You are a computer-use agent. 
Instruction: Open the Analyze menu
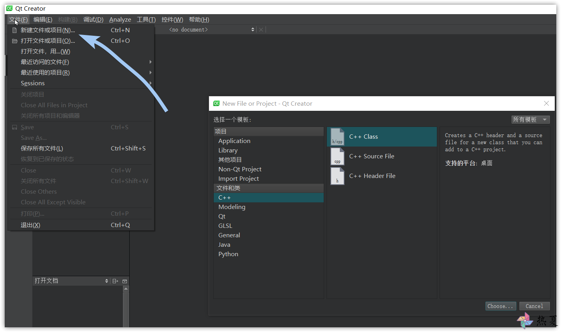(x=120, y=20)
